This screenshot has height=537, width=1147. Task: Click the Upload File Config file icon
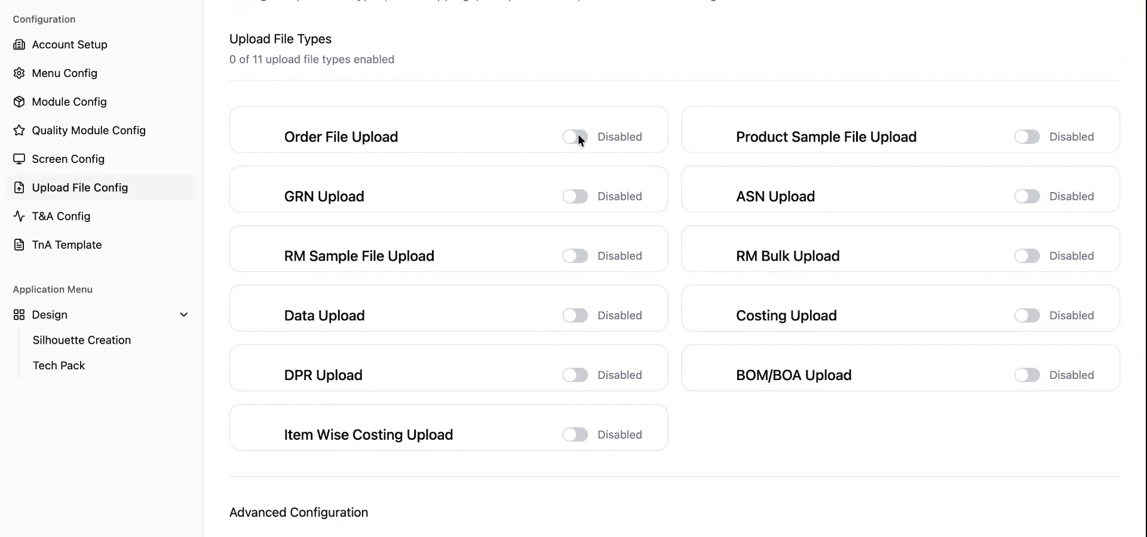19,188
